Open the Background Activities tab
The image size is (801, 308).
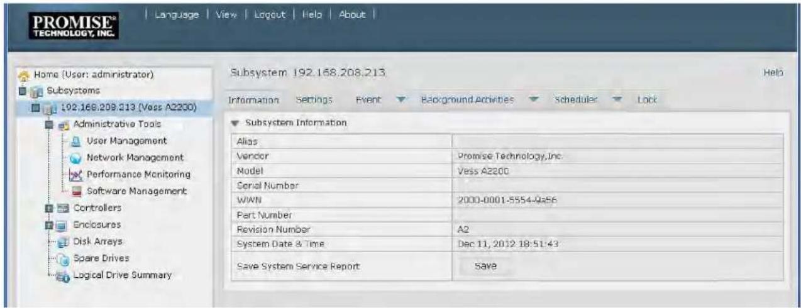tap(468, 100)
